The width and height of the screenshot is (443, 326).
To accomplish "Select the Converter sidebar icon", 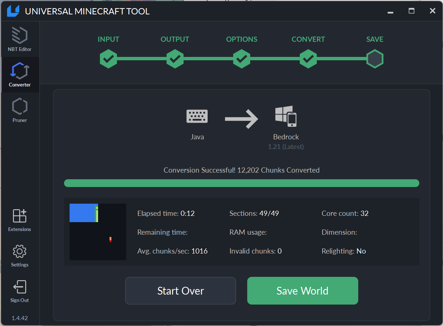I will pos(20,75).
